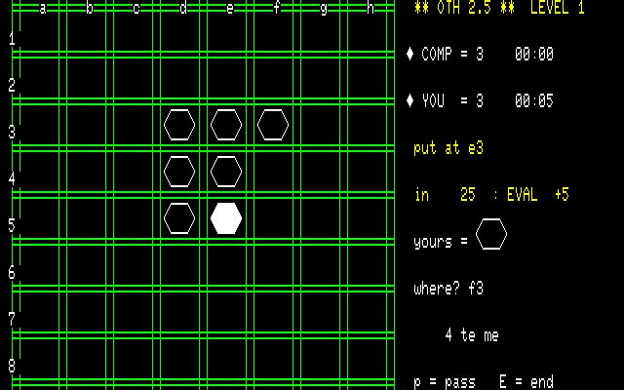Image resolution: width=624 pixels, height=390 pixels.
Task: Click the 'LEVEL 1' text
Action: tap(558, 7)
